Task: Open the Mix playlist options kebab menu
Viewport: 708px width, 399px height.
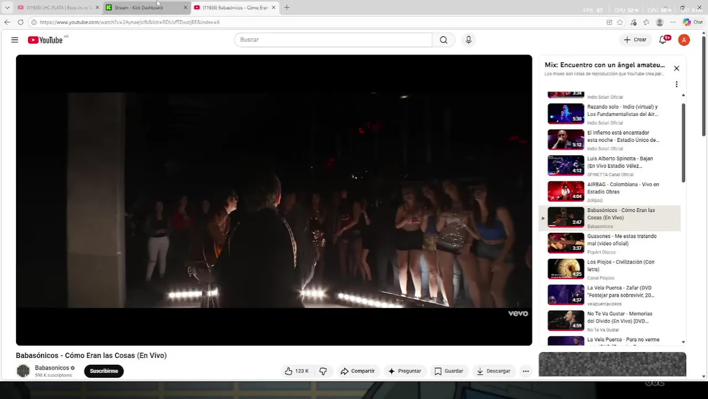Action: pyautogui.click(x=676, y=84)
